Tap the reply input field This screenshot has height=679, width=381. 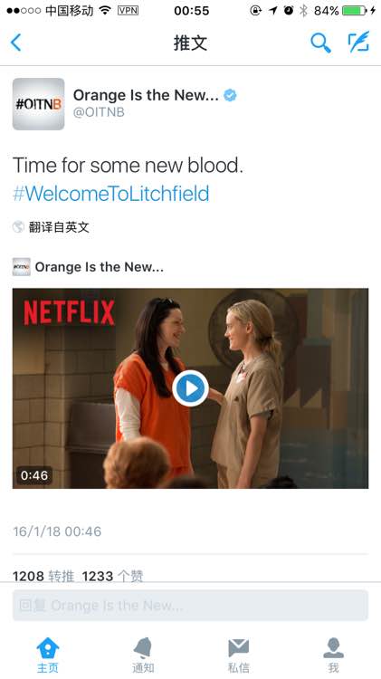pyautogui.click(x=190, y=605)
